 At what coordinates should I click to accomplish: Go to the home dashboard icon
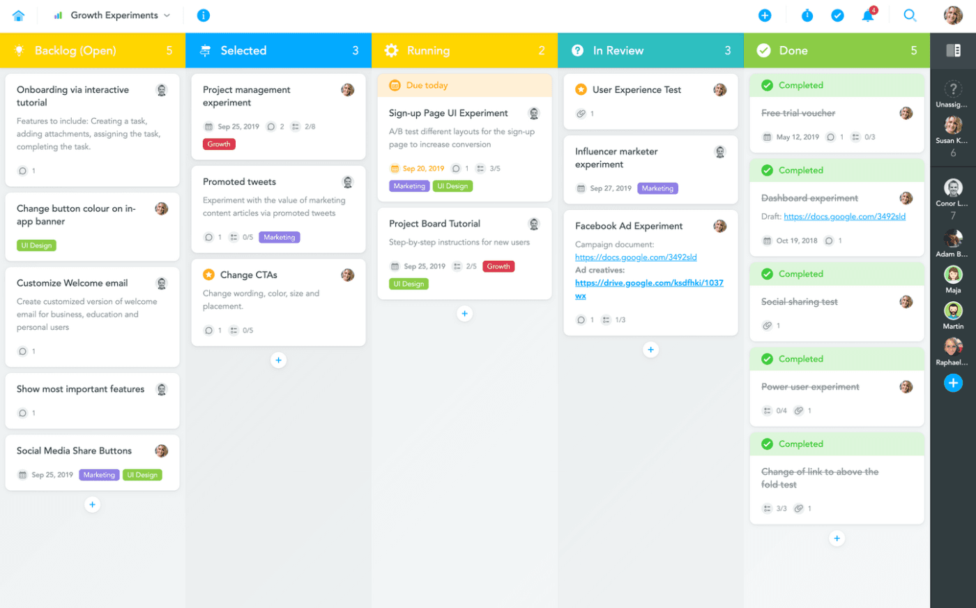(x=19, y=15)
